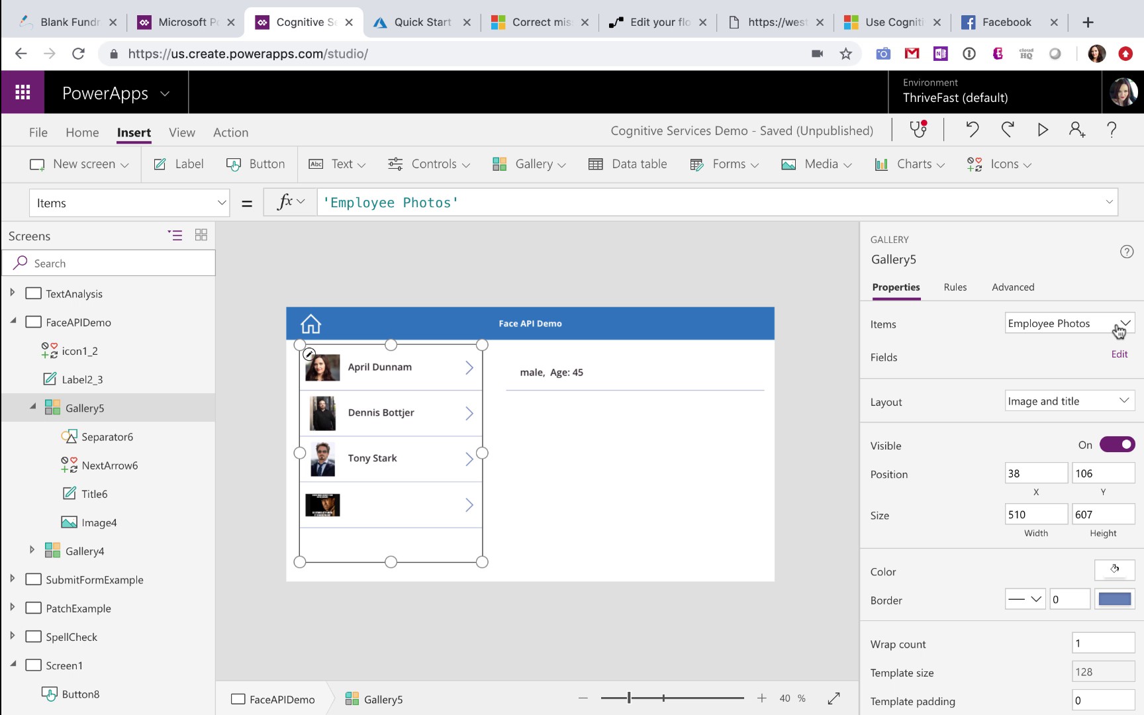Zoom out with minus icon
Screen dimensions: 1144x715
tap(583, 698)
